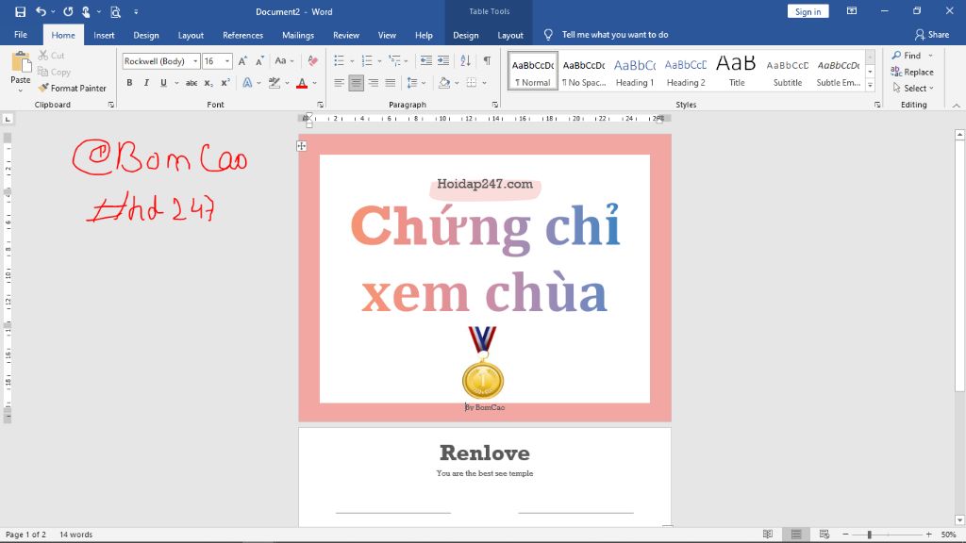
Task: Switch to the Review tab
Action: [x=346, y=35]
